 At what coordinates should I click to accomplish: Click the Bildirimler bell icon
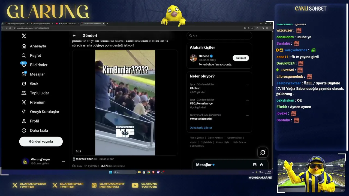24,65
